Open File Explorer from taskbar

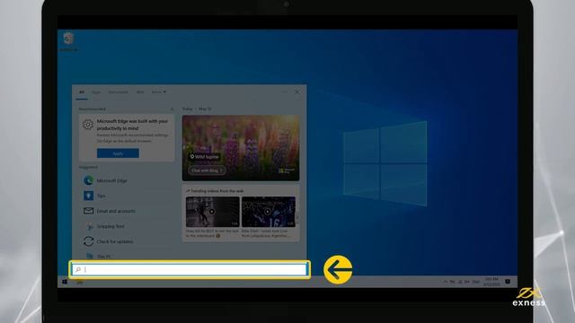tap(80, 282)
